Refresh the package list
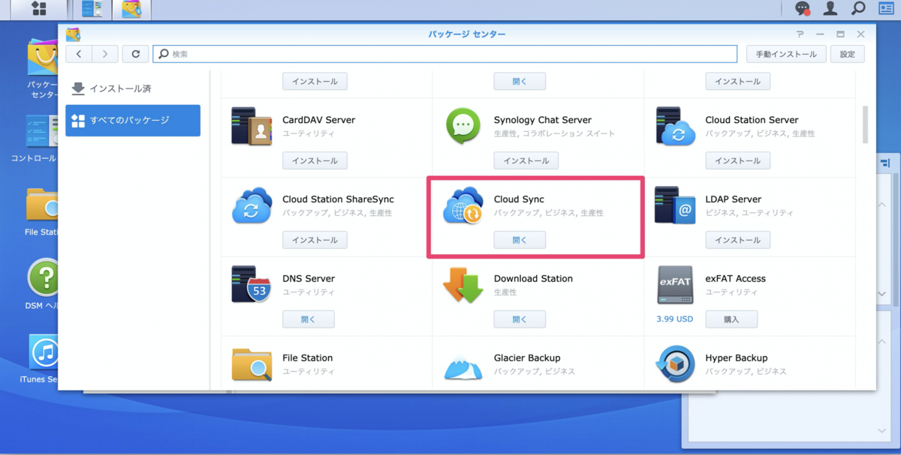This screenshot has height=455, width=901. tap(135, 54)
